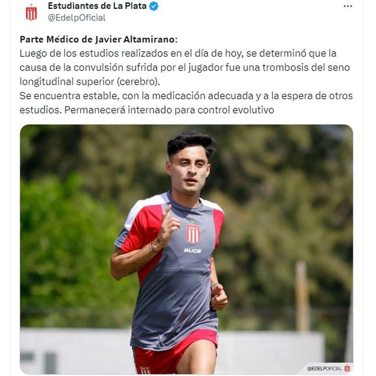Image resolution: width=376 pixels, height=376 pixels.
Task: Click the sentence starting "Se encuentra estable"
Action: click(x=186, y=96)
